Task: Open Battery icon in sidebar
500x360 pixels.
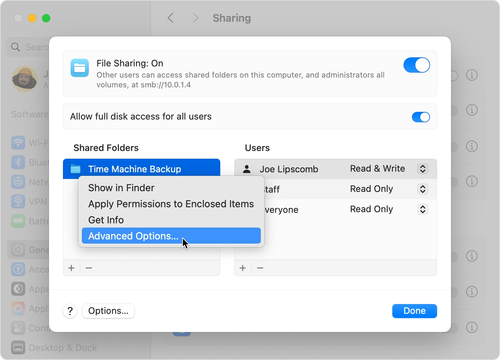Action: pyautogui.click(x=18, y=221)
